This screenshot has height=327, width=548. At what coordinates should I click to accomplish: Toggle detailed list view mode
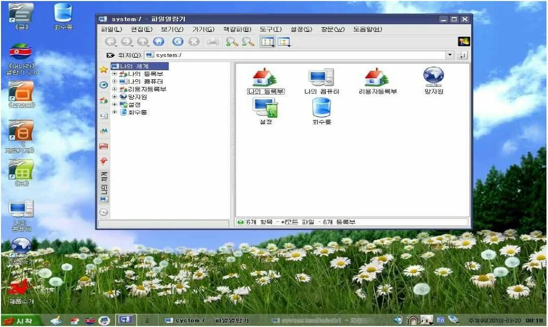coord(283,42)
